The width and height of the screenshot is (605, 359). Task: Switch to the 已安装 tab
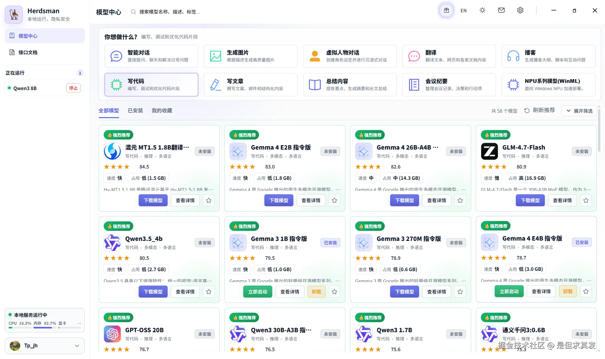135,111
